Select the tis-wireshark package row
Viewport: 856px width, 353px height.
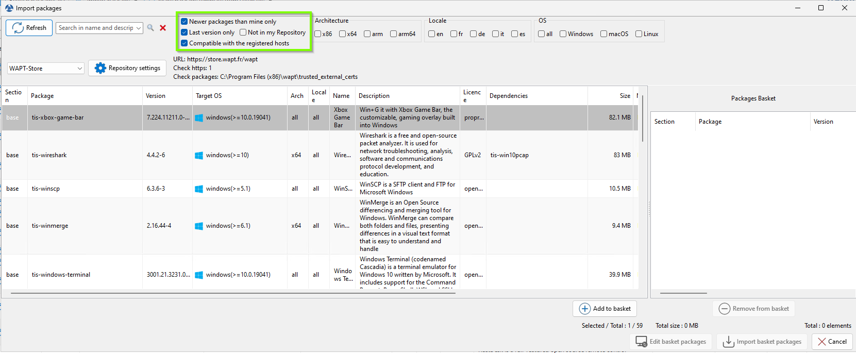click(320, 155)
